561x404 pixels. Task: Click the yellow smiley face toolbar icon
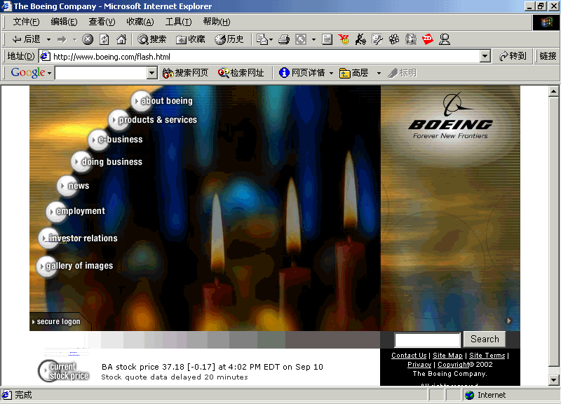pos(344,39)
